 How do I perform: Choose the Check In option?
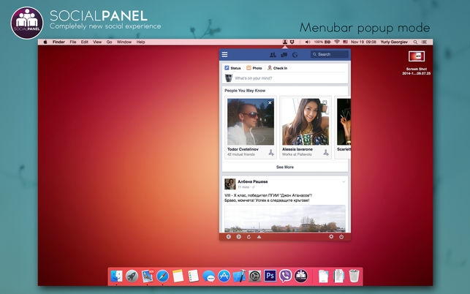tap(277, 68)
